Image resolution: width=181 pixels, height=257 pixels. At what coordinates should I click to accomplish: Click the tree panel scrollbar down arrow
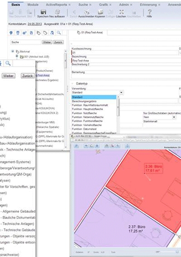tap(66, 147)
